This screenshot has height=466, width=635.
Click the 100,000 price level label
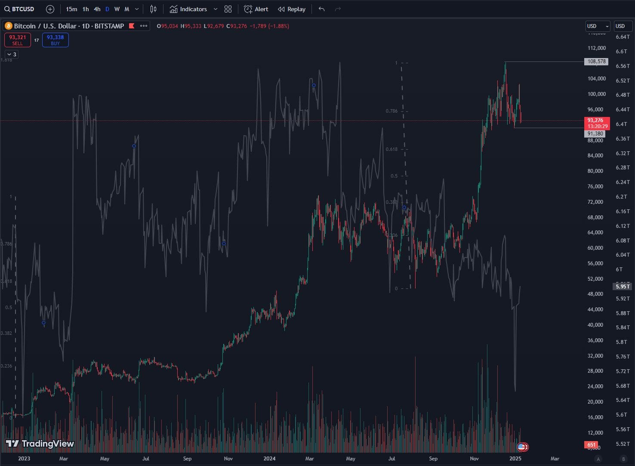point(596,94)
